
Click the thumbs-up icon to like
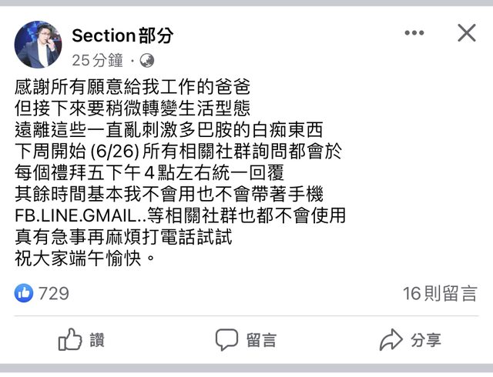(x=70, y=339)
